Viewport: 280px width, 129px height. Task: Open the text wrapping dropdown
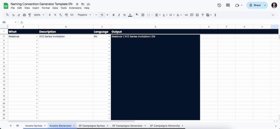172,15
